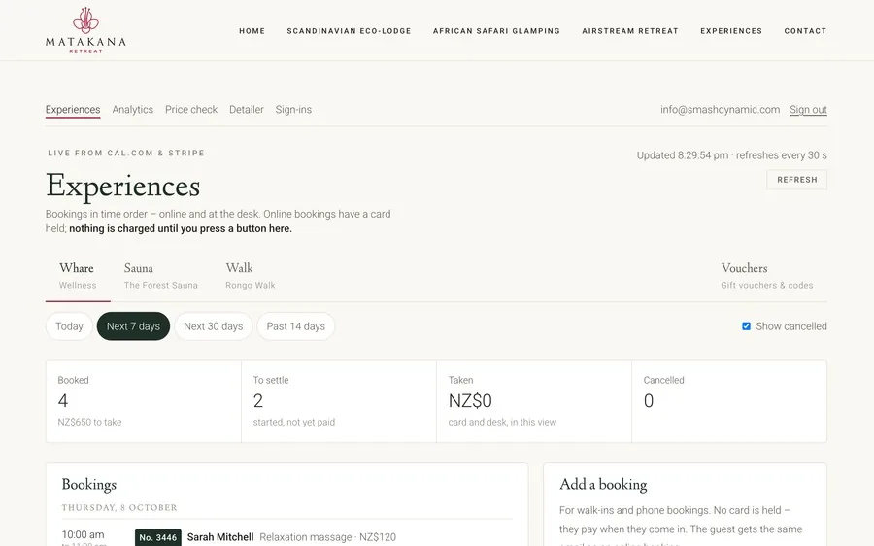Viewport: 874px width, 546px height.
Task: Switch to the Sign-ins tab
Action: [x=293, y=110]
